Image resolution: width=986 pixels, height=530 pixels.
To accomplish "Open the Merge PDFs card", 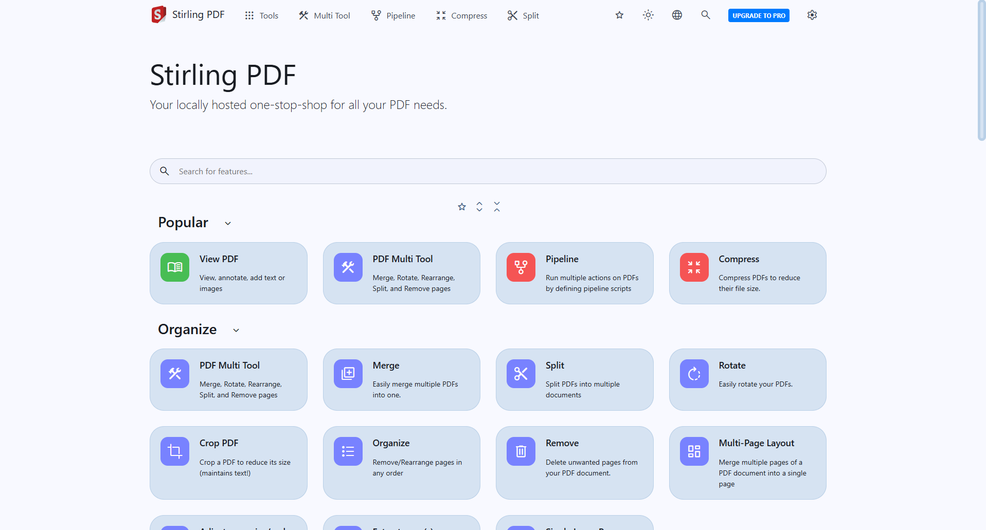I will point(401,379).
